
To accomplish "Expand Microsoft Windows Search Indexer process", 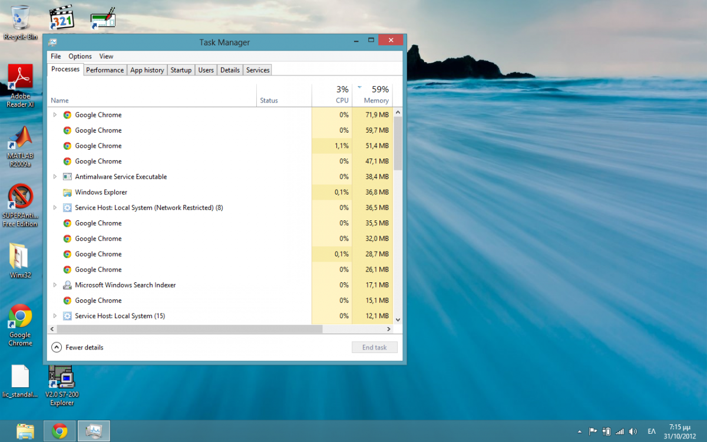I will tap(55, 285).
